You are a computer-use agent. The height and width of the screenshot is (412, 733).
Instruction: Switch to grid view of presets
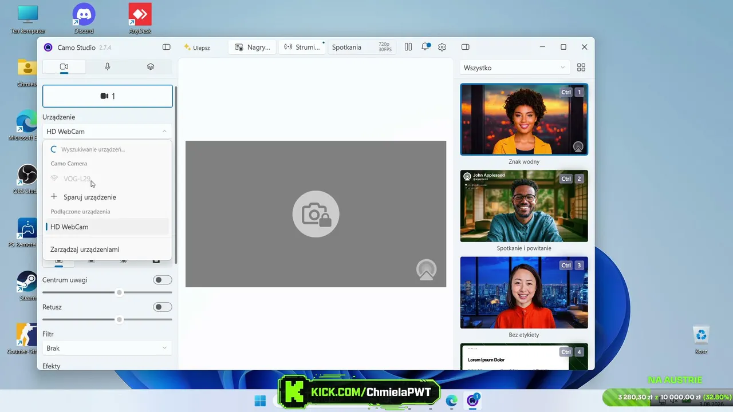pyautogui.click(x=581, y=68)
